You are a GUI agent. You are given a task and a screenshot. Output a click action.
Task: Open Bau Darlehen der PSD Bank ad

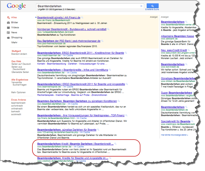pos(69,41)
